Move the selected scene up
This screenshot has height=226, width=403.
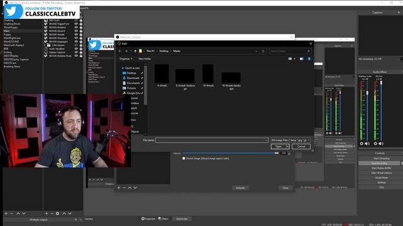[x=18, y=213]
